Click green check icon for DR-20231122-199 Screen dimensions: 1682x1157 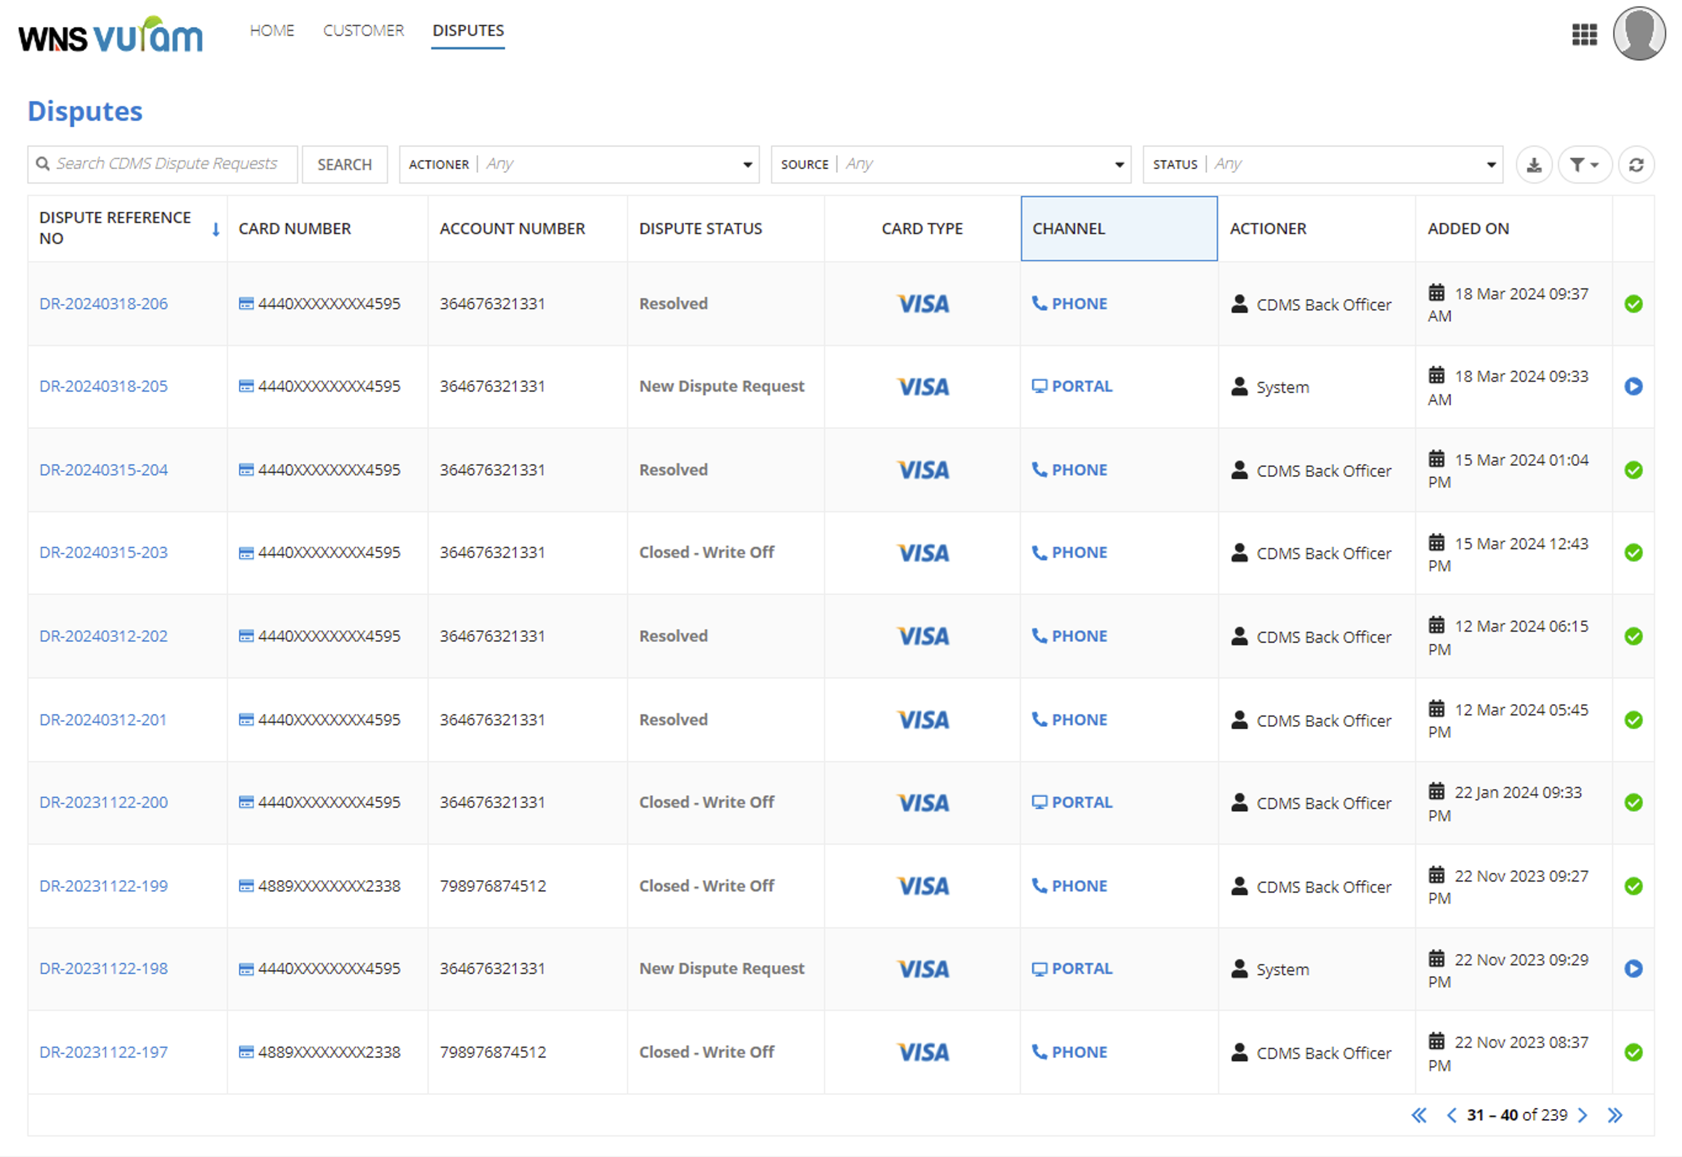[1633, 886]
